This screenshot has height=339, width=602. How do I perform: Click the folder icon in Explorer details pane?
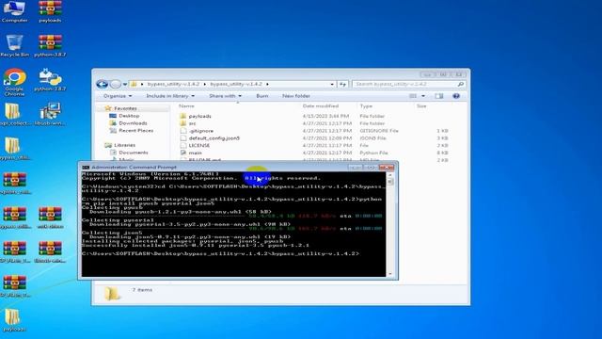112,294
